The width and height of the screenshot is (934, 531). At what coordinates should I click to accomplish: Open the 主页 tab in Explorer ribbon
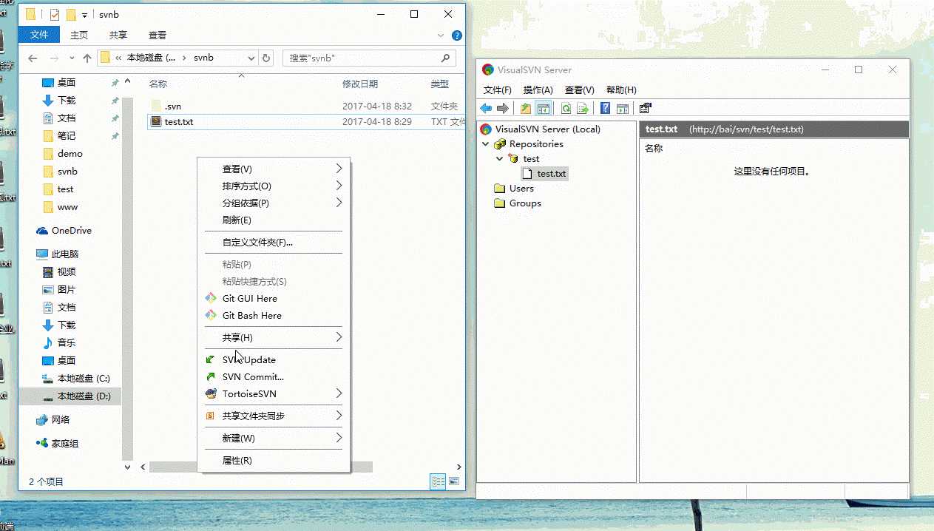(79, 35)
